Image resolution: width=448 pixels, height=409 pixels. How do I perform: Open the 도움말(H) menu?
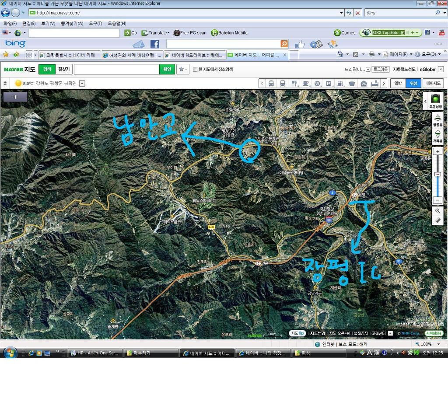point(117,24)
